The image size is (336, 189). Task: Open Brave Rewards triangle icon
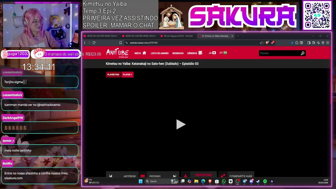pyautogui.click(x=273, y=43)
